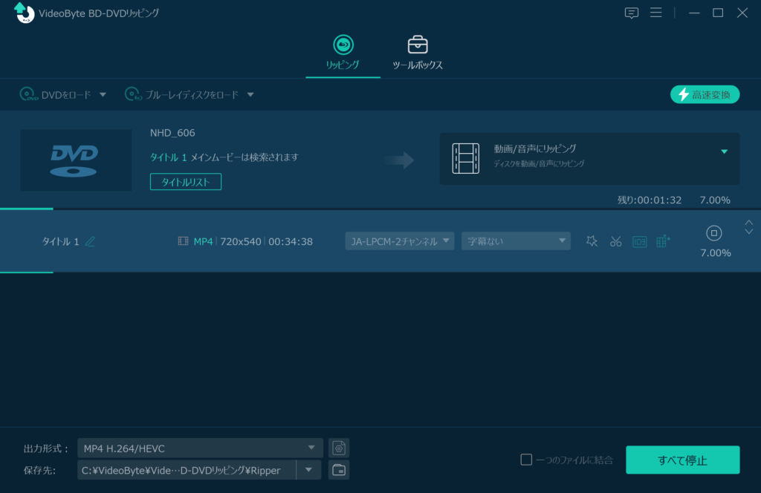
Task: Click the タイトル 1 メインムービーは検索されます text
Action: tap(224, 157)
